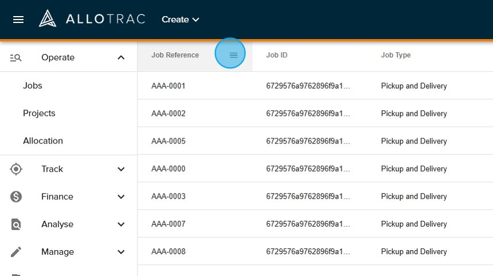
Task: Sort by Job Type column header
Action: (396, 55)
